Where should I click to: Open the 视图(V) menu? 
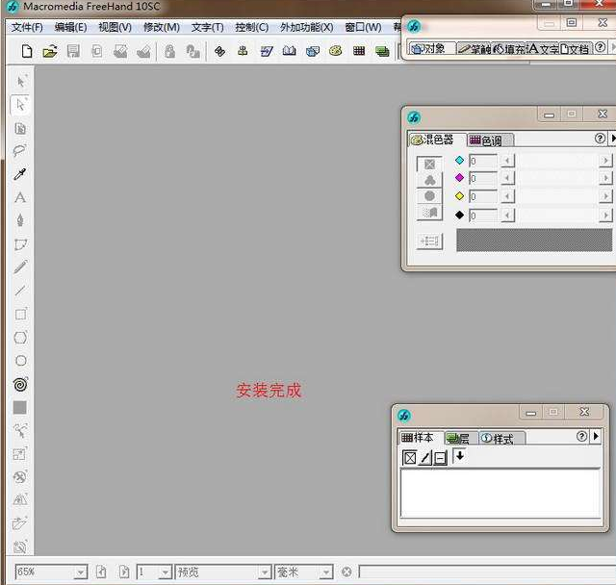coord(115,27)
